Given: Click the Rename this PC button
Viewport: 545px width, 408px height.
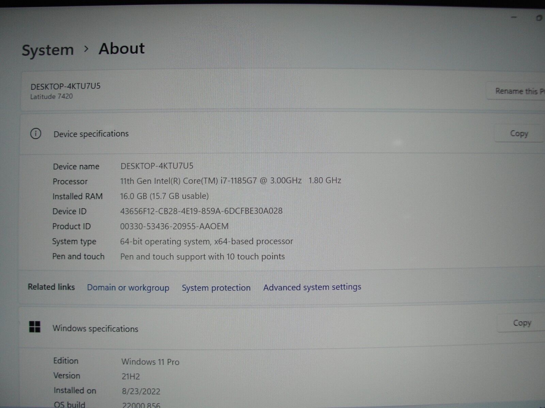Looking at the screenshot, I should pos(516,91).
